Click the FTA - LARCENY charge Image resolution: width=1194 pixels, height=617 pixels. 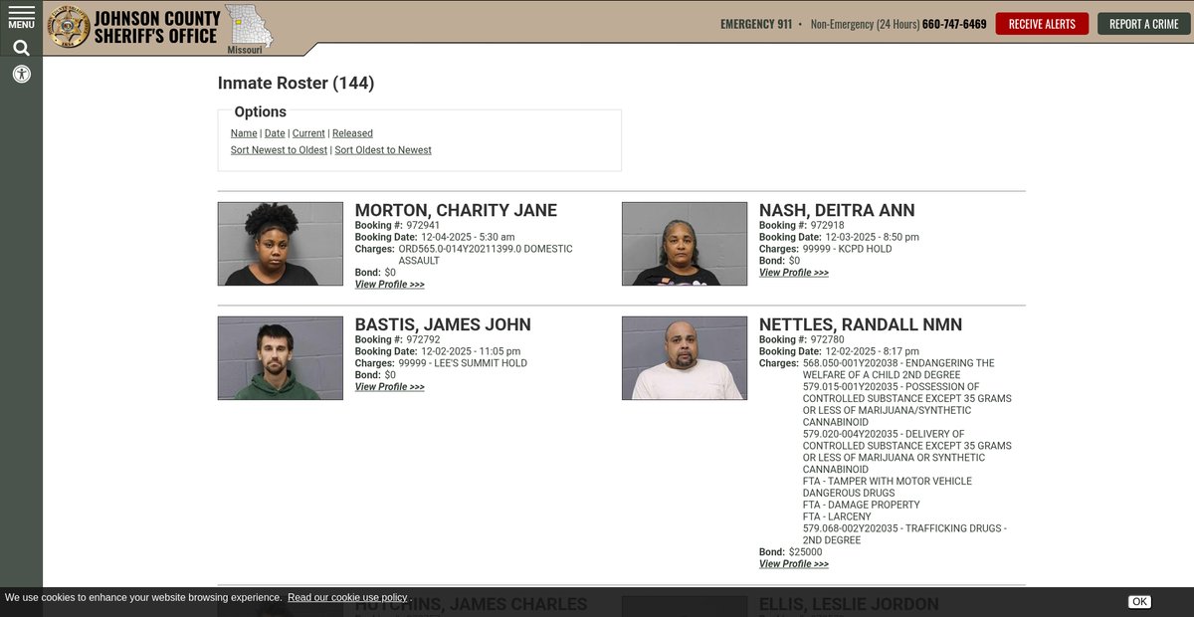[837, 517]
